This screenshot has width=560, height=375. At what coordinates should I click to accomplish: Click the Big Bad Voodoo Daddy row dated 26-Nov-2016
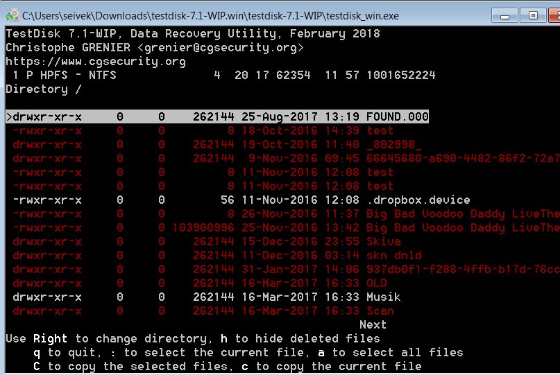pos(286,213)
